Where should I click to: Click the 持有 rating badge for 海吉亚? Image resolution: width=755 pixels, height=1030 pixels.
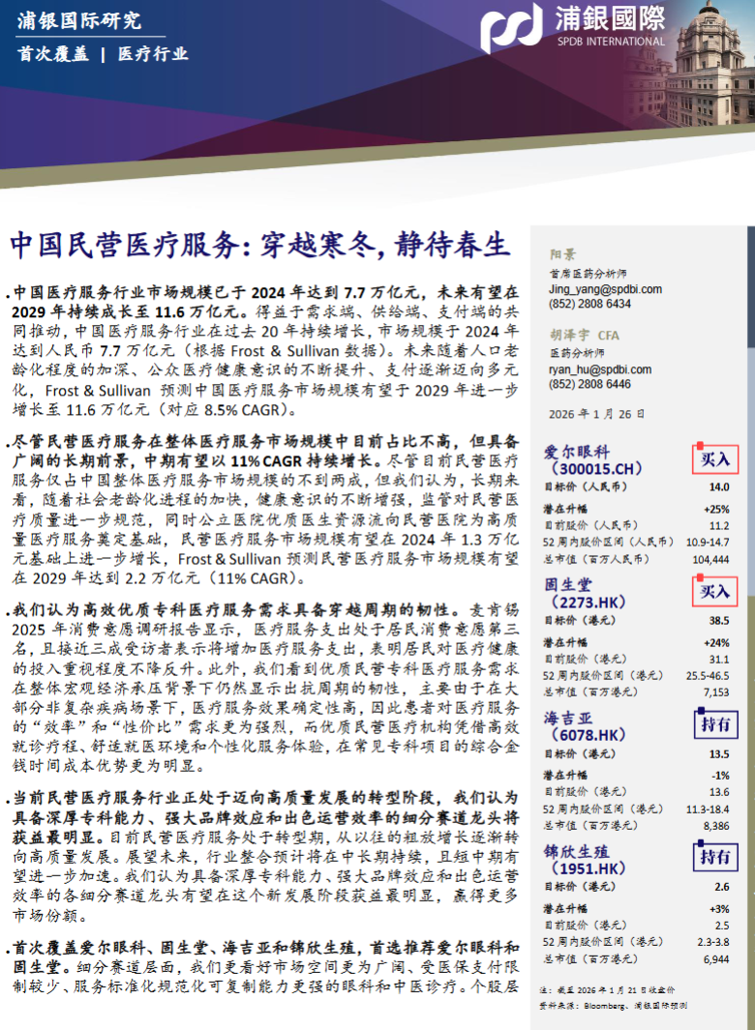[715, 723]
